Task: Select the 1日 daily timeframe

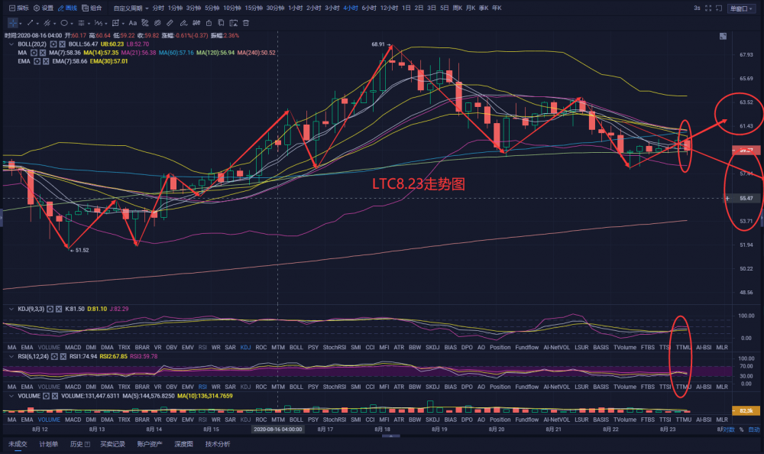Action: pyautogui.click(x=406, y=8)
